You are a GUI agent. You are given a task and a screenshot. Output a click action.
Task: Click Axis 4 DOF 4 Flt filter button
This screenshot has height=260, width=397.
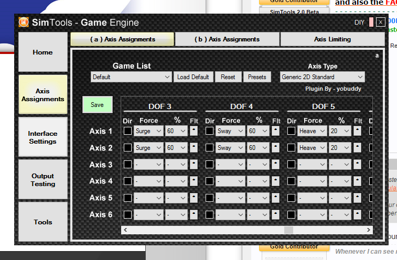click(275, 181)
